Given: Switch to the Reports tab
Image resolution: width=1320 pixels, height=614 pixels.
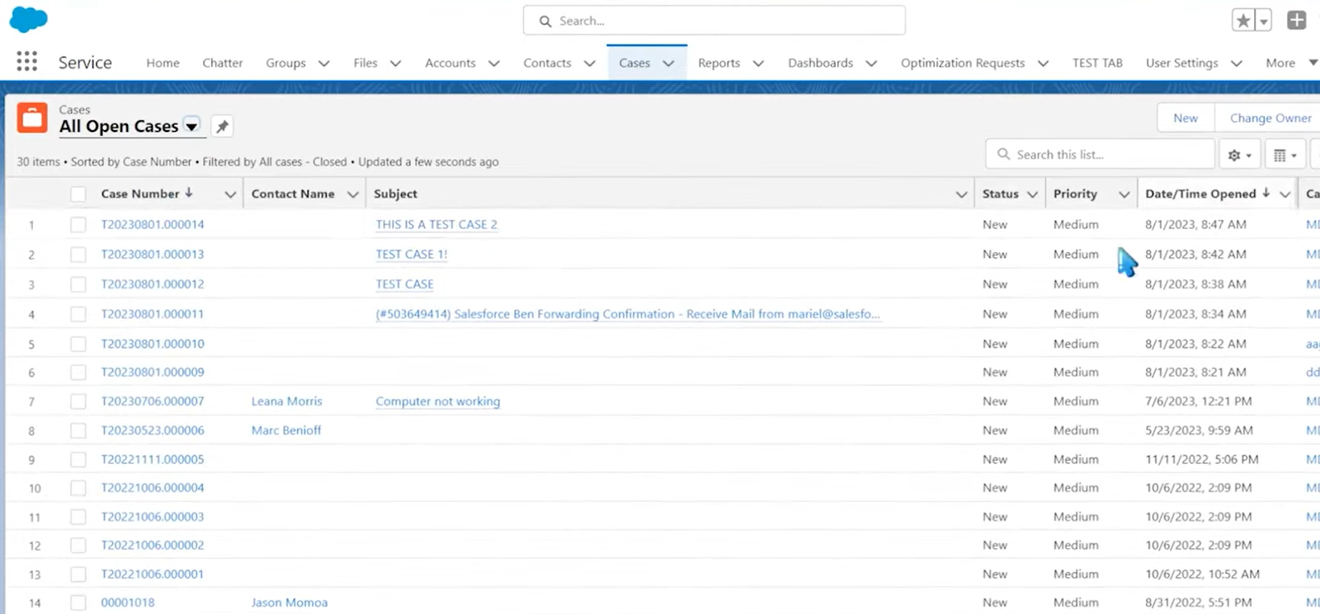Looking at the screenshot, I should (x=719, y=63).
